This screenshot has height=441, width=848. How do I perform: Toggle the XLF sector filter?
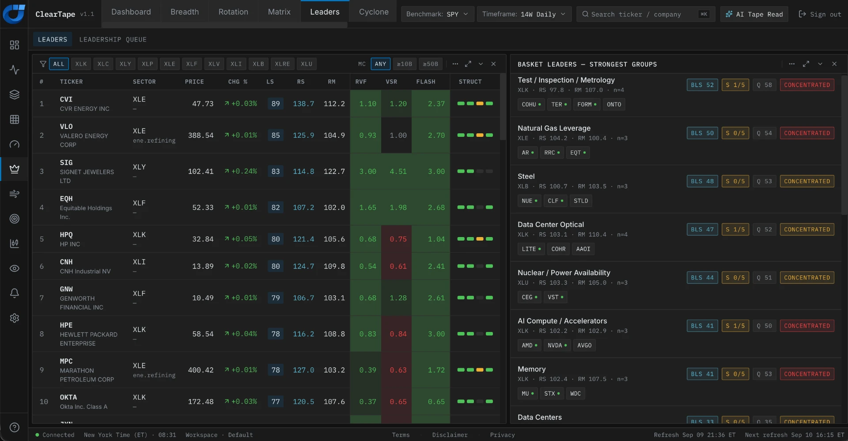click(192, 64)
